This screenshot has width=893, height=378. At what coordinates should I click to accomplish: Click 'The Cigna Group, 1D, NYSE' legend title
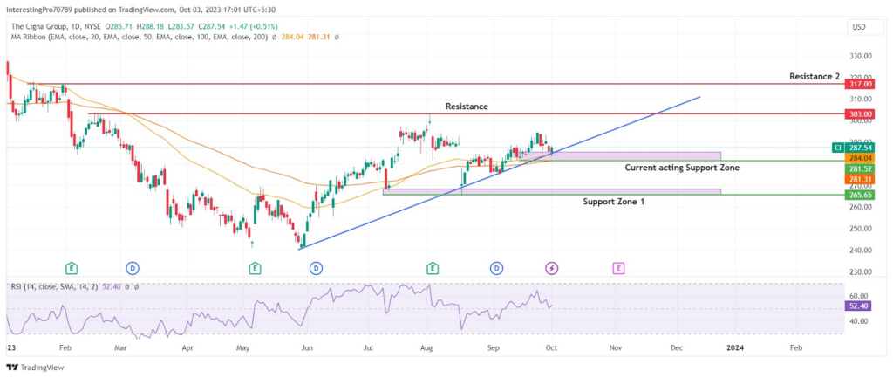coord(55,27)
